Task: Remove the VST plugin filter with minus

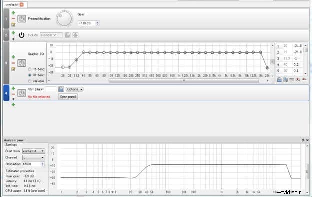Action: (x=13, y=94)
